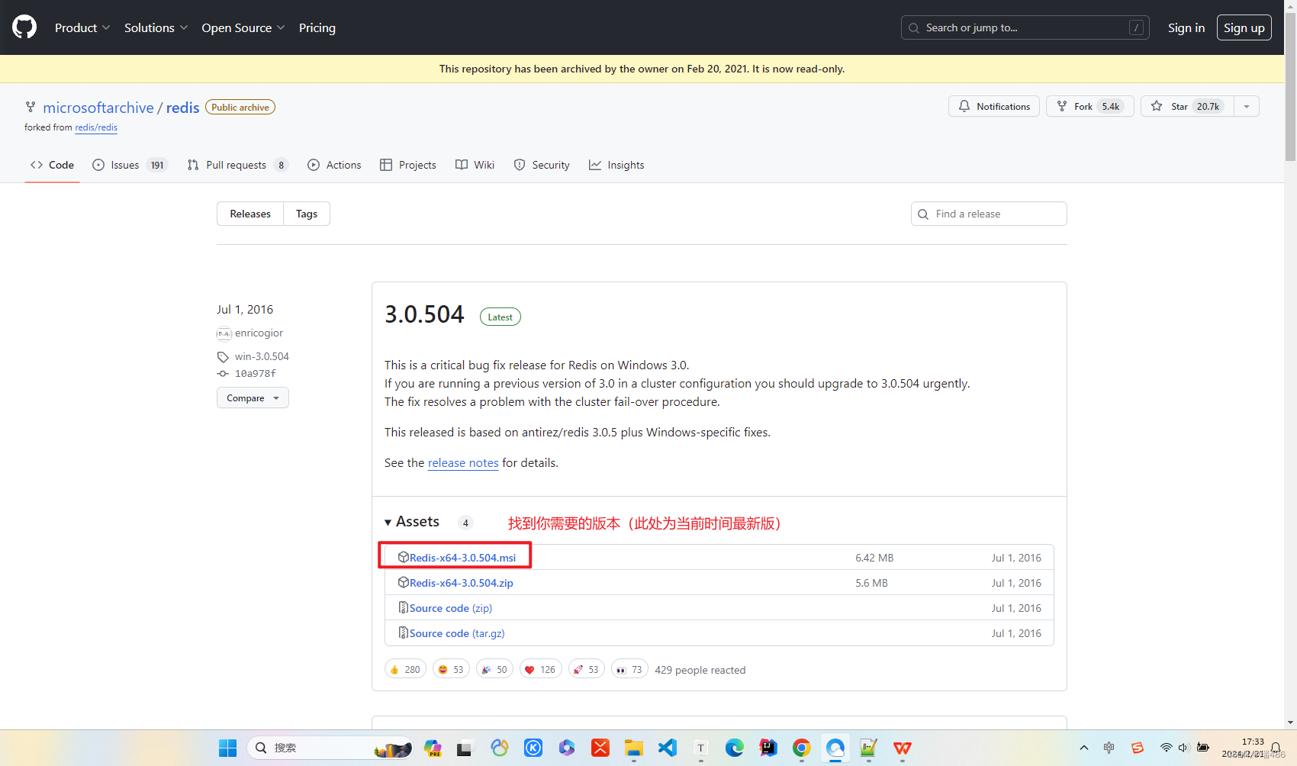Click the thumbs up reaction 280
1297x766 pixels.
pos(405,669)
